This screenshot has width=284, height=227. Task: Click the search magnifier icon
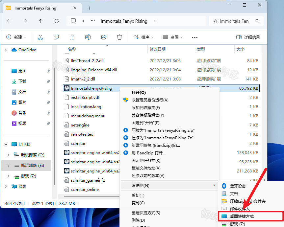(257, 21)
